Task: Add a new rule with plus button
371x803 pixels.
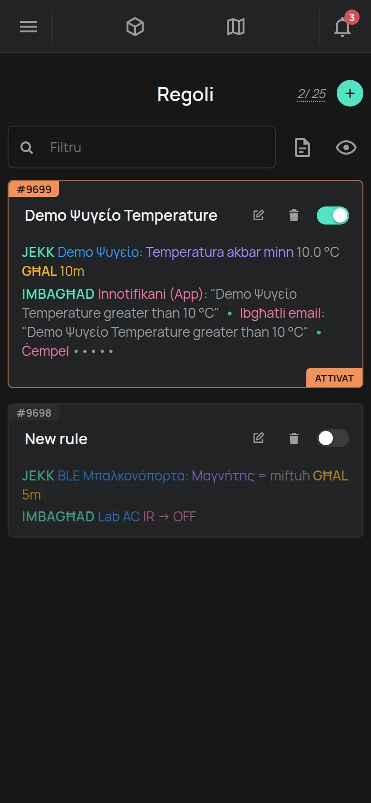Action: pos(350,93)
